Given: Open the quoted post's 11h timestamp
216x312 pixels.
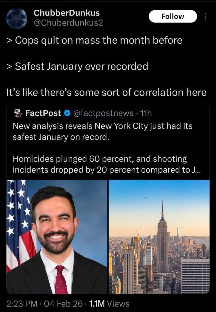Looking at the screenshot, I should coord(146,113).
